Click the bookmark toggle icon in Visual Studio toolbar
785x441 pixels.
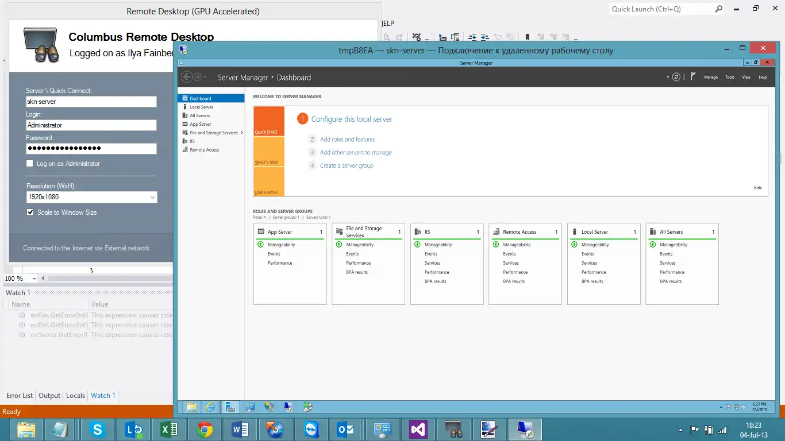[528, 37]
